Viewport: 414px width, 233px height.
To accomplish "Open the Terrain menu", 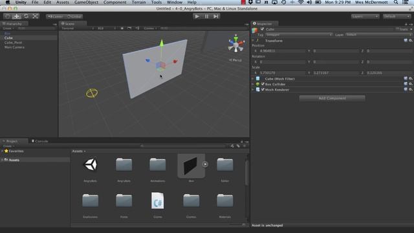I will tap(138, 3).
